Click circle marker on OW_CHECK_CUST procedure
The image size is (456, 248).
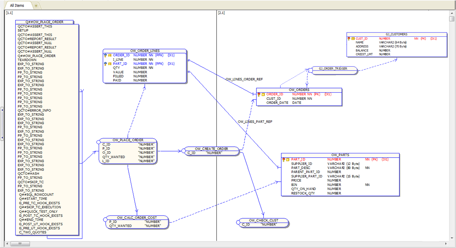238,222
